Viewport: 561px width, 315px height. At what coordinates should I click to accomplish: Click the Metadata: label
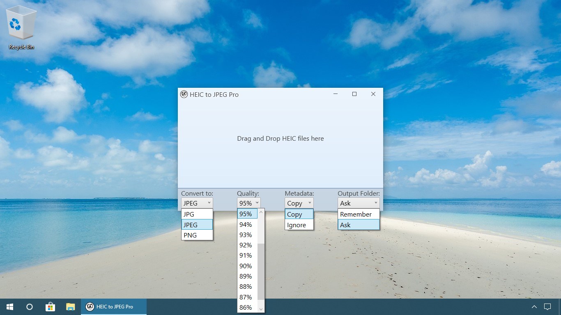(x=299, y=193)
